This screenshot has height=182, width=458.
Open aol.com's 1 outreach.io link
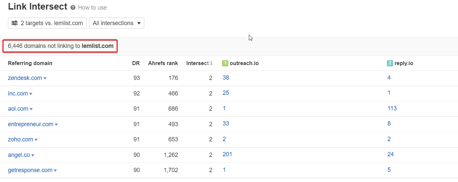point(224,108)
